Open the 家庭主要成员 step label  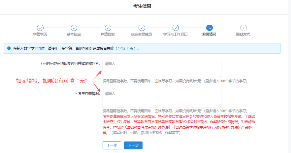click(142, 34)
